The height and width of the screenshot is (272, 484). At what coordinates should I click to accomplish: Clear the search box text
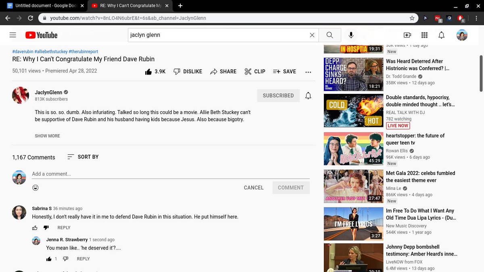[x=312, y=35]
